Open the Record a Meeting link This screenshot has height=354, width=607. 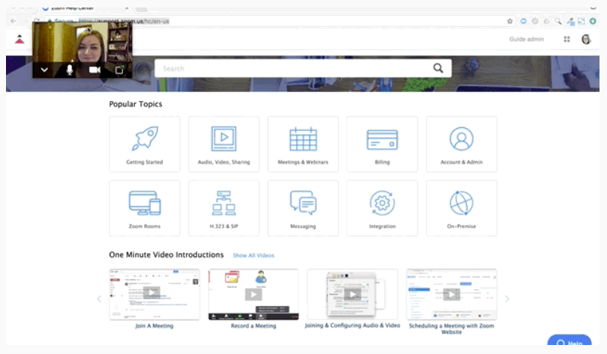(x=253, y=326)
